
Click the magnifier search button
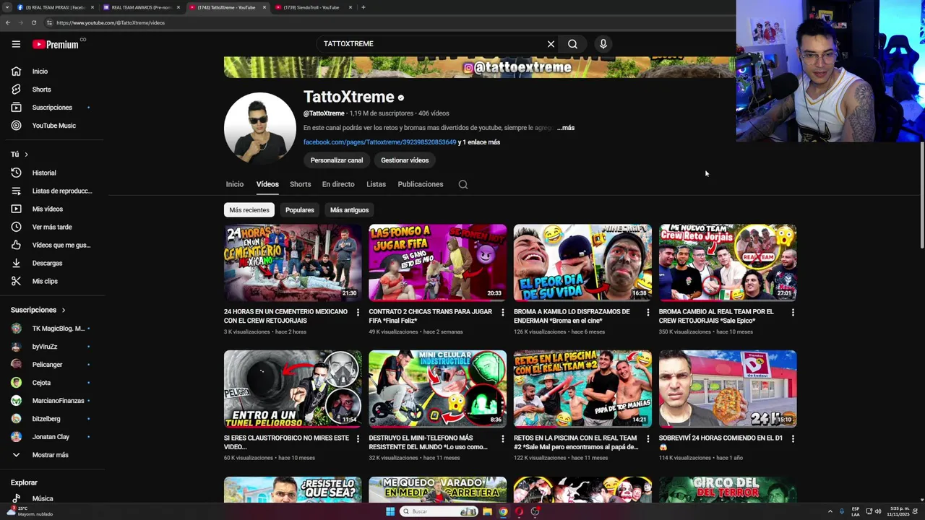572,44
